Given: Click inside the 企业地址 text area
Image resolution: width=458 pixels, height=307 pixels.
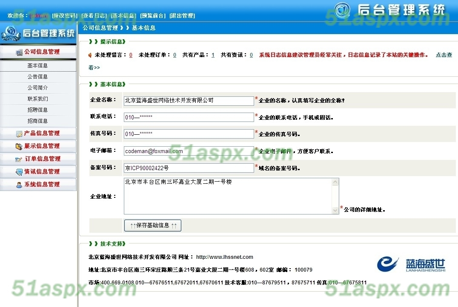Looking at the screenshot, I should pyautogui.click(x=228, y=196).
